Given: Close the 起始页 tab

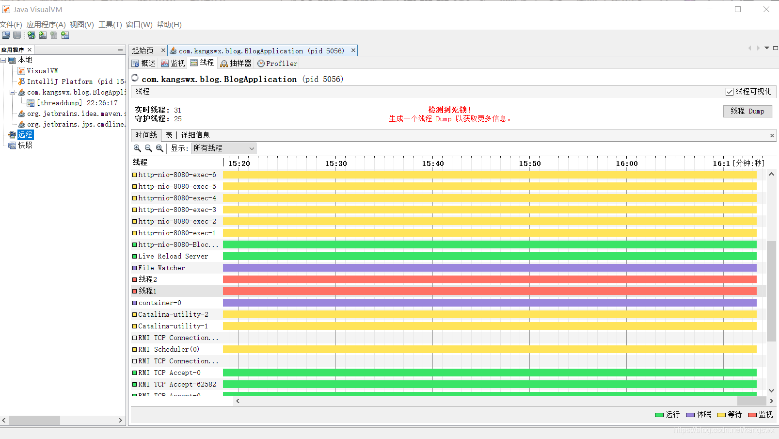Looking at the screenshot, I should [x=163, y=50].
